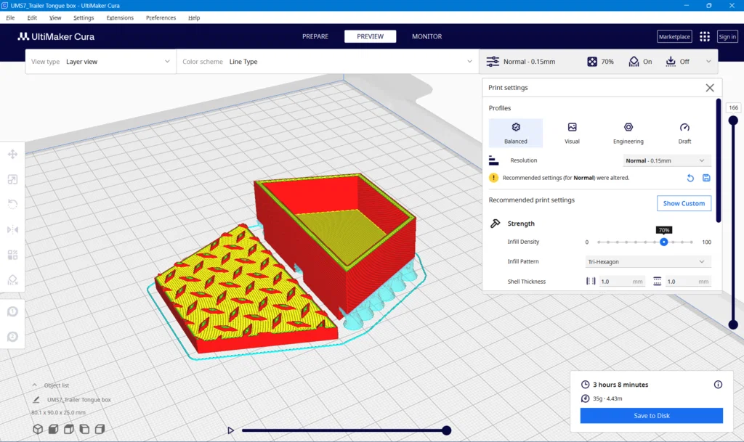Image resolution: width=744 pixels, height=442 pixels.
Task: Save altered settings to profile
Action: click(x=706, y=178)
